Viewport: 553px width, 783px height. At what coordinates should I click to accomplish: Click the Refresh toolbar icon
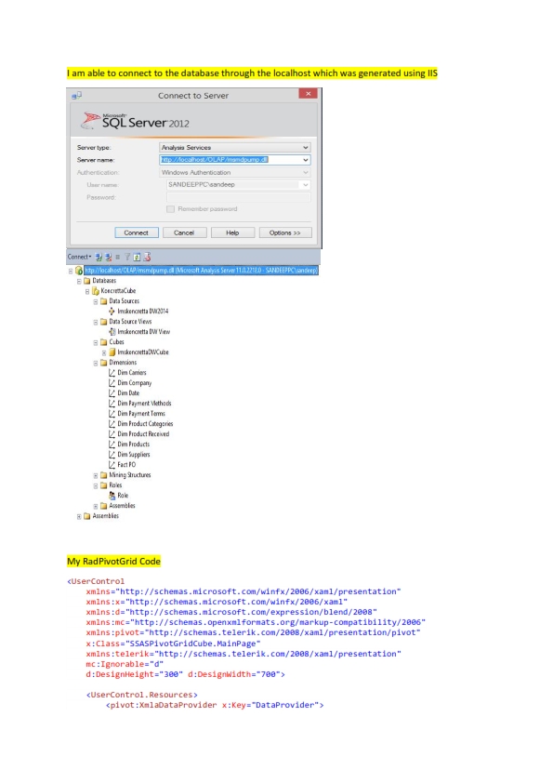[x=137, y=258]
